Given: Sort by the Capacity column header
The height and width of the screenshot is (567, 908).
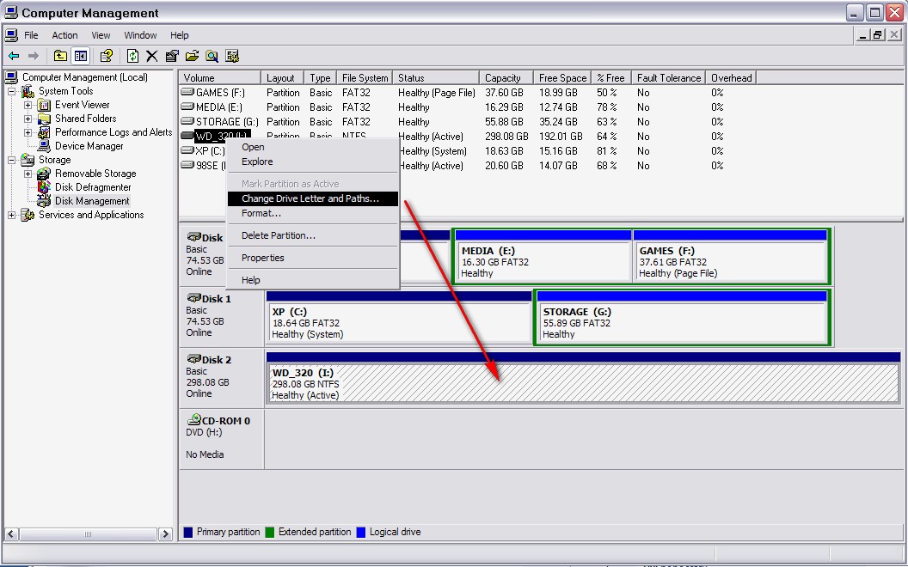Looking at the screenshot, I should 506,77.
